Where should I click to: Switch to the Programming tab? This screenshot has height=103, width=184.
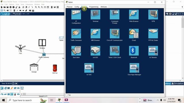tap(94, 7)
